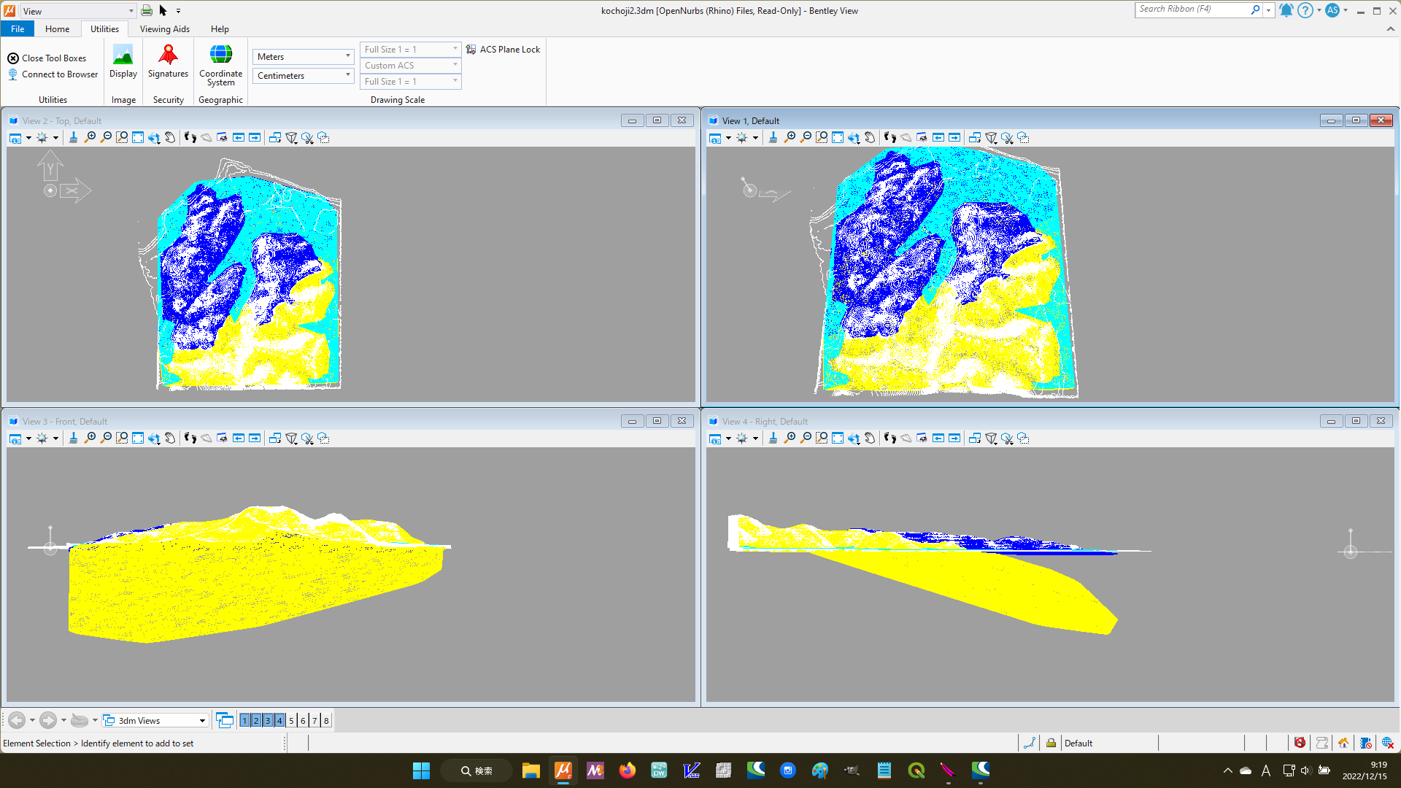
Task: Open the File tab
Action: click(x=18, y=29)
